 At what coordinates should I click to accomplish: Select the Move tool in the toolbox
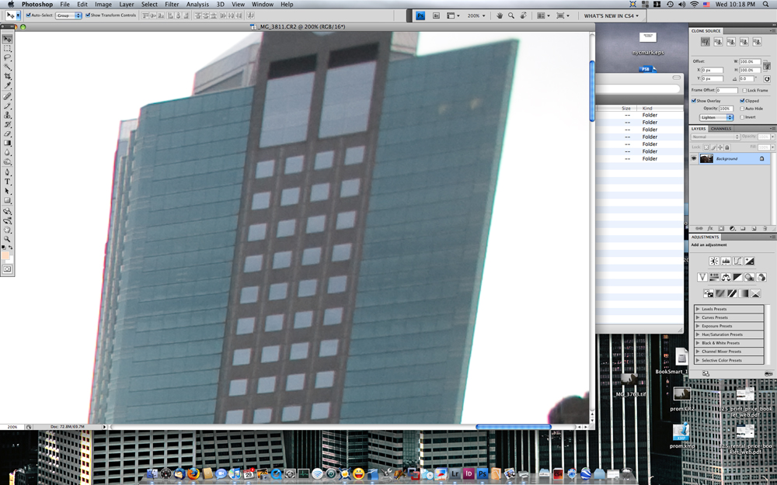click(8, 39)
